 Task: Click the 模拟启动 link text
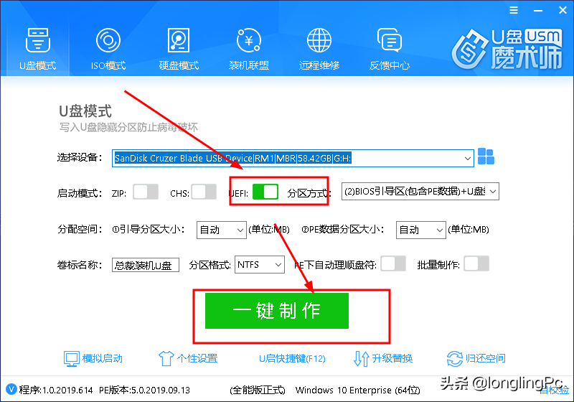click(x=102, y=358)
